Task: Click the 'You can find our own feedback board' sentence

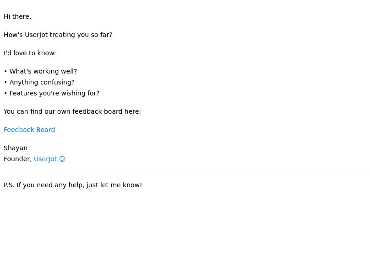Action: pyautogui.click(x=72, y=111)
